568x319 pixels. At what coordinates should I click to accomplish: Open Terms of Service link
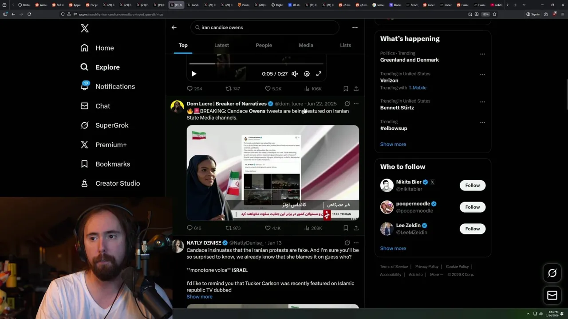(x=394, y=267)
